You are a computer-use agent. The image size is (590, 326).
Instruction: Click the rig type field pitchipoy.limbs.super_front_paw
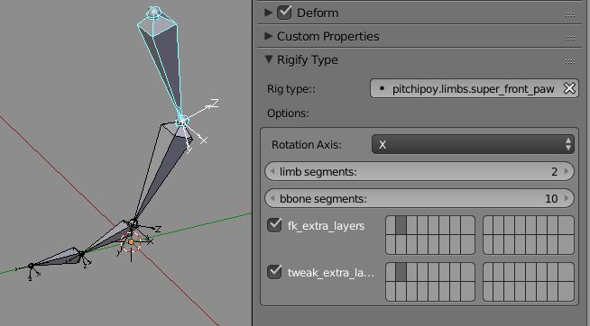point(475,88)
